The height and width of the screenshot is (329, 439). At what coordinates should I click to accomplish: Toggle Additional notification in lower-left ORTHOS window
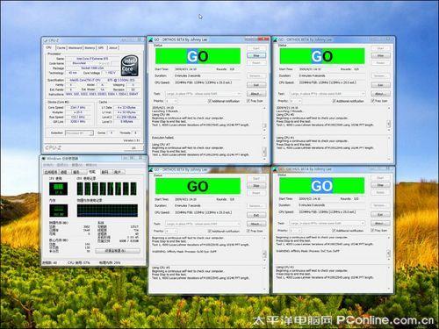pos(210,231)
